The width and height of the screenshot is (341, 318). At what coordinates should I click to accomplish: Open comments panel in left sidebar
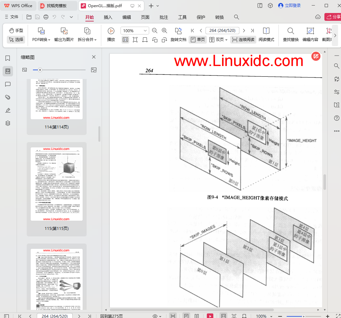click(8, 84)
